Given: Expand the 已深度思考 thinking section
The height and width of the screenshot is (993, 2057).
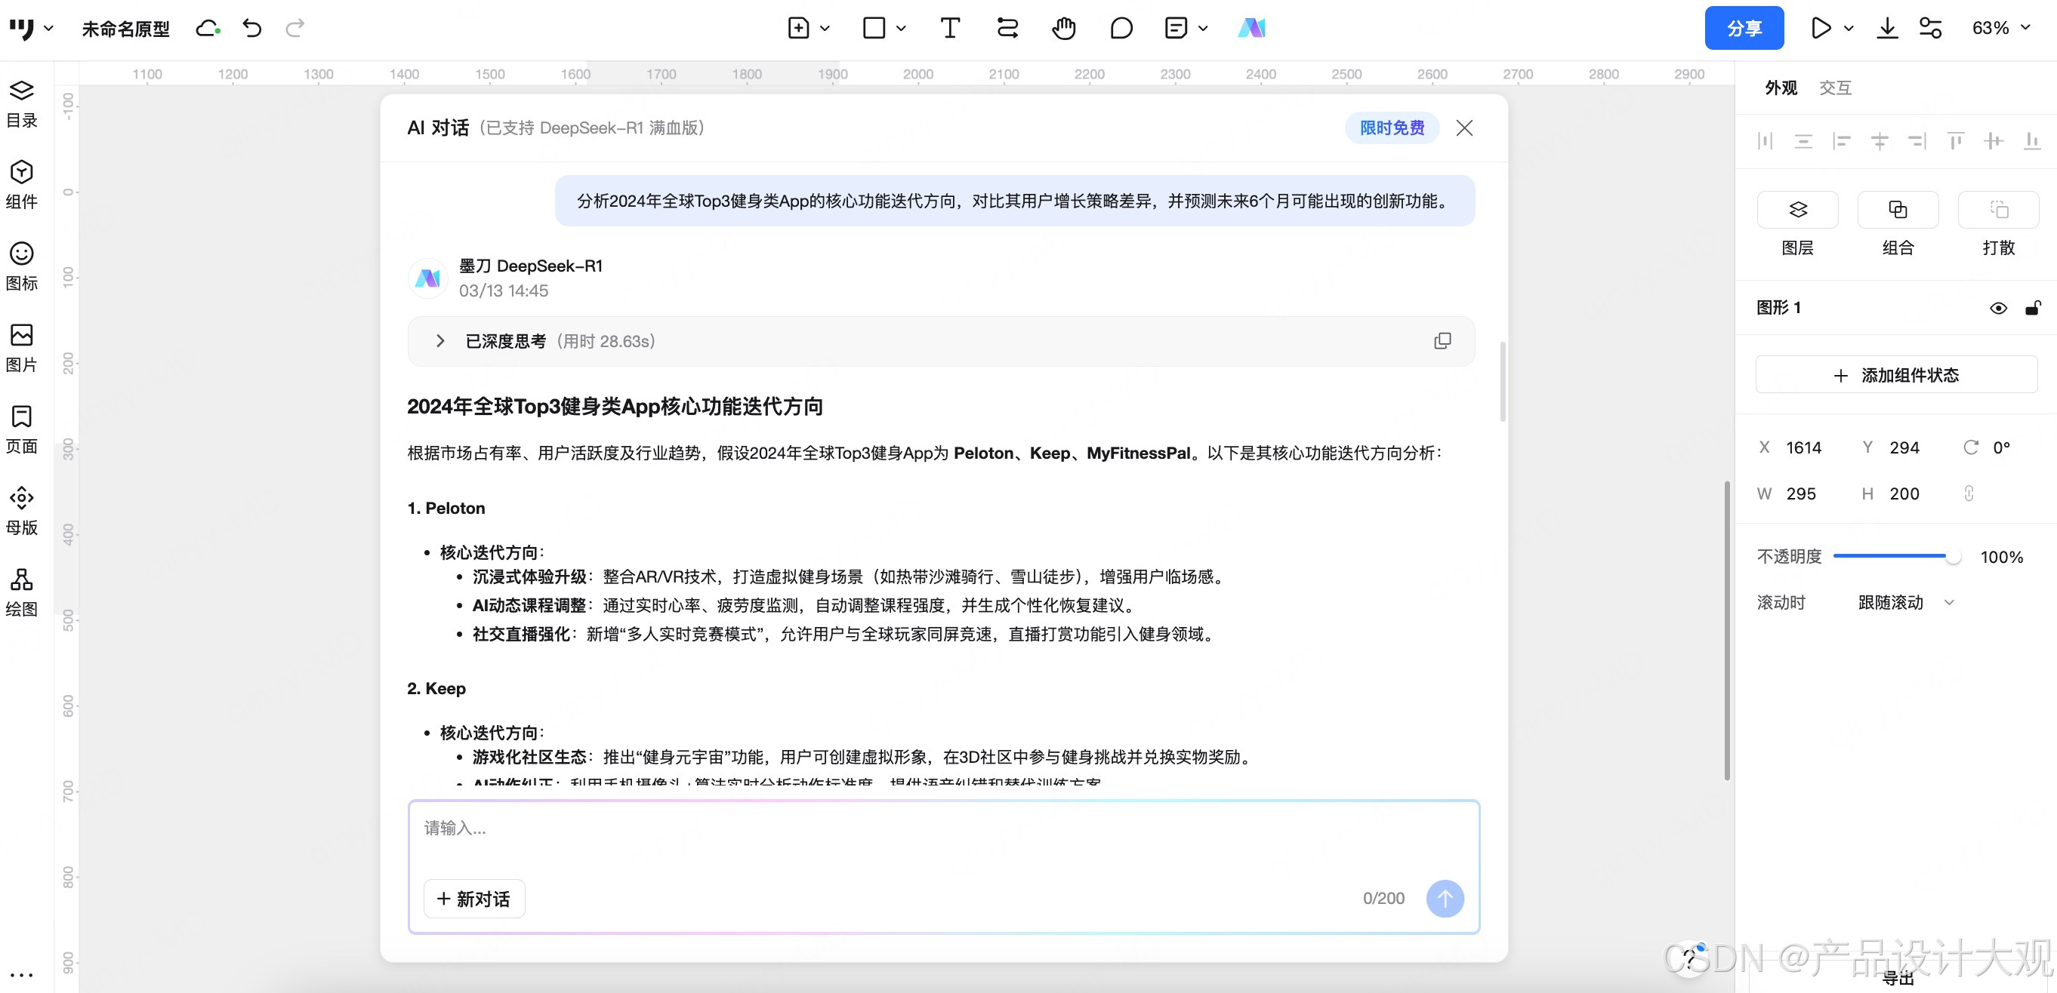Looking at the screenshot, I should pyautogui.click(x=440, y=342).
